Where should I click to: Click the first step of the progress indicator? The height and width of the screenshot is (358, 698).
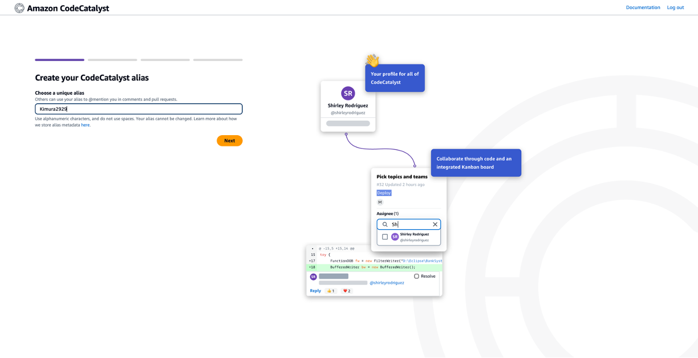coord(59,60)
